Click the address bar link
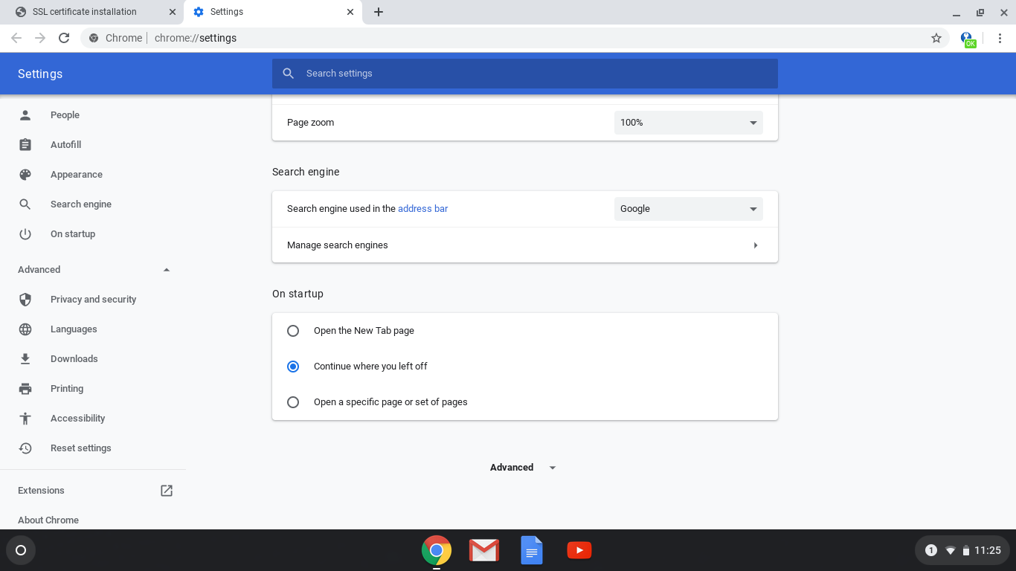1016x571 pixels. pyautogui.click(x=422, y=209)
